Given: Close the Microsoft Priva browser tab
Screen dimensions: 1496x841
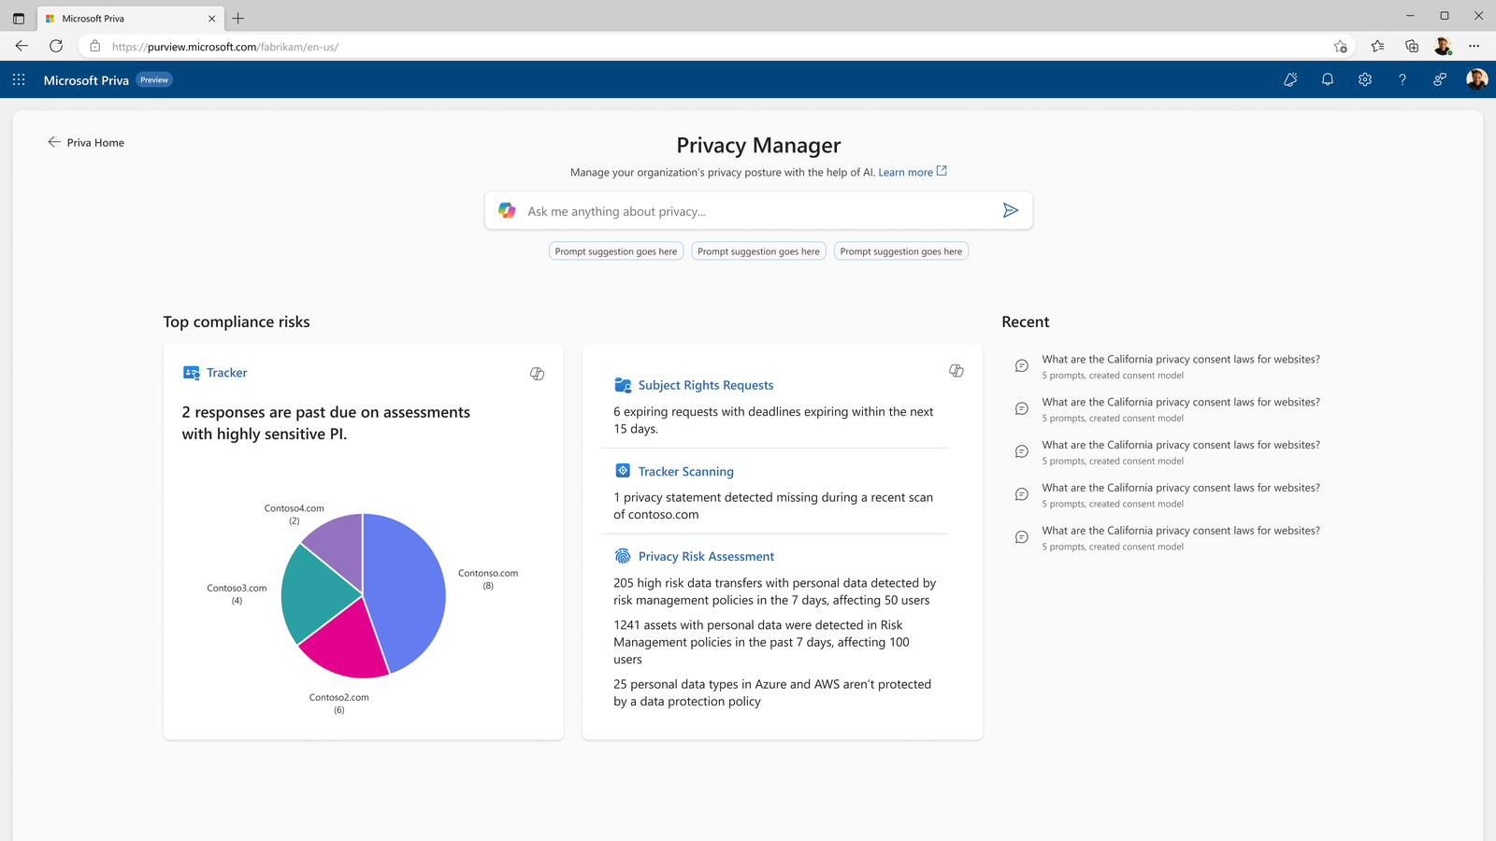Looking at the screenshot, I should (212, 18).
